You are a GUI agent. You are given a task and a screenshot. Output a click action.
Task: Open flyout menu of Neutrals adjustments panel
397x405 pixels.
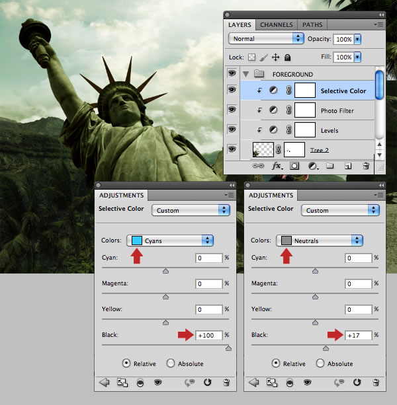379,195
